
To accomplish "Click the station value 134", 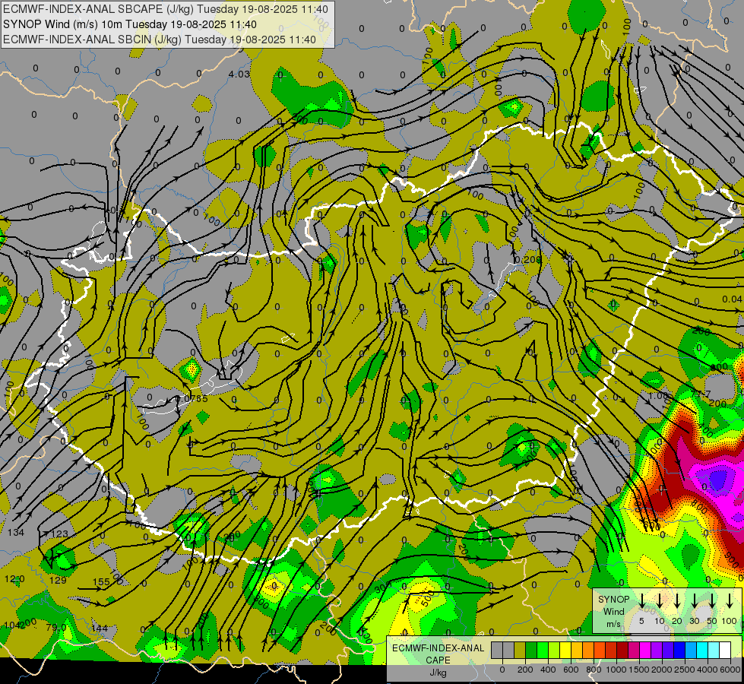I will coord(16,532).
